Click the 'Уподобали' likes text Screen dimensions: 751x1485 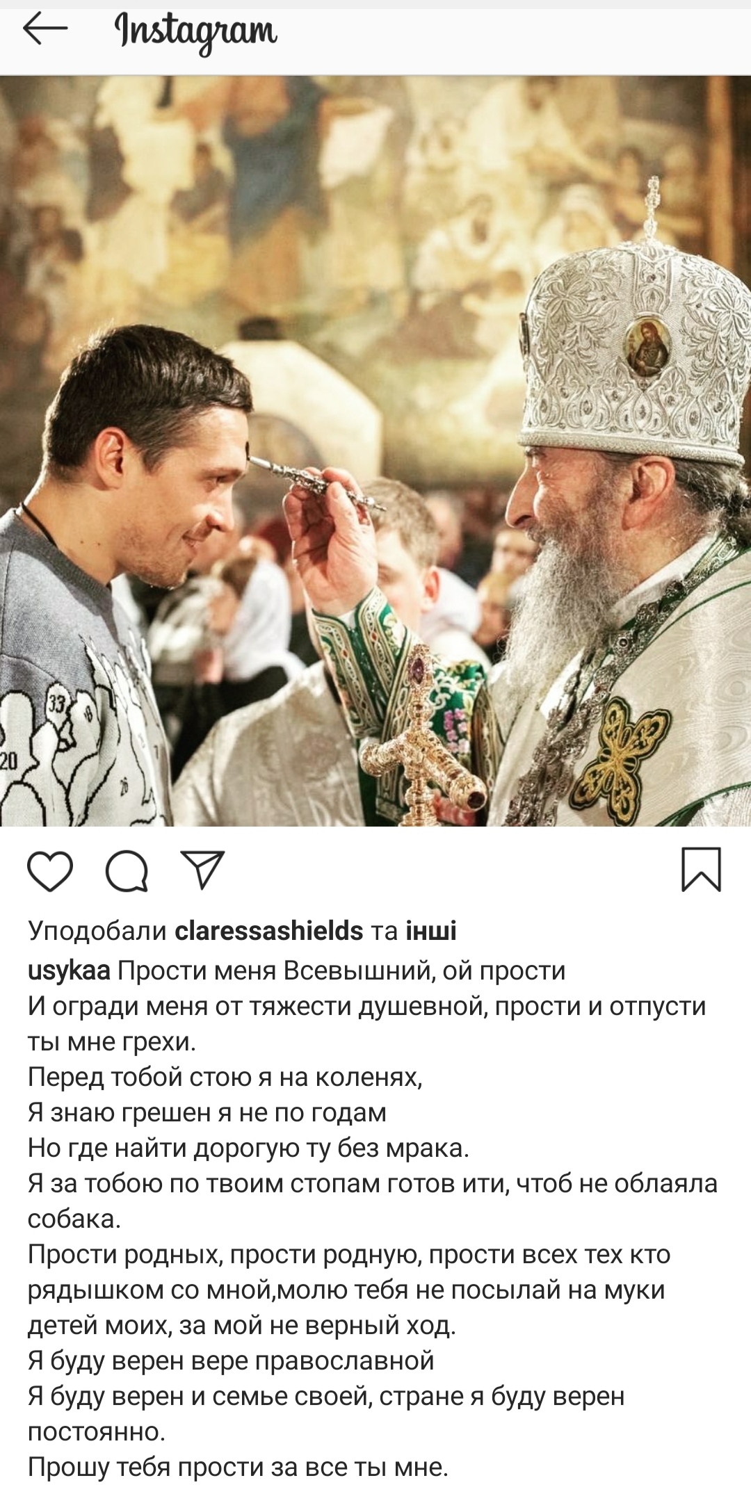coord(97,931)
